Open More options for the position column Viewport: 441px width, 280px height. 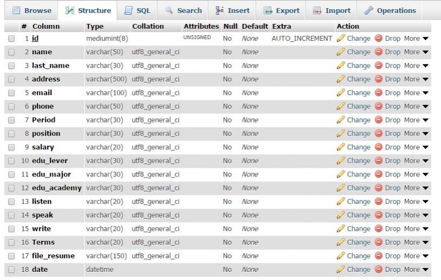click(x=416, y=133)
